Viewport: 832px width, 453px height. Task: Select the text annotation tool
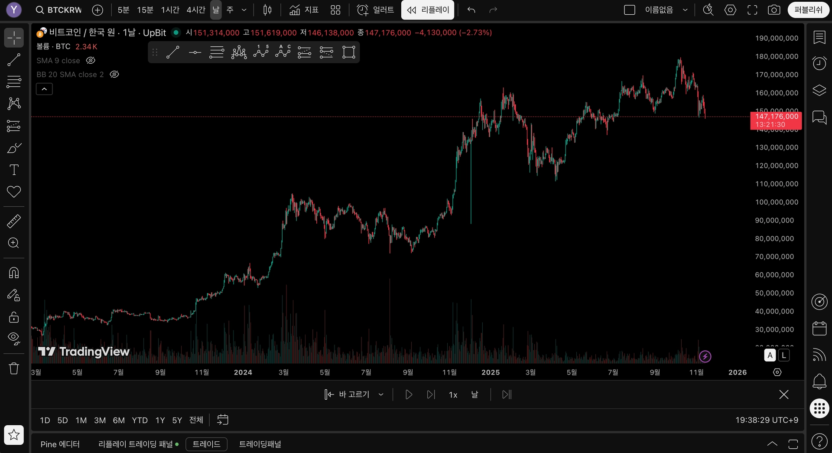[14, 170]
